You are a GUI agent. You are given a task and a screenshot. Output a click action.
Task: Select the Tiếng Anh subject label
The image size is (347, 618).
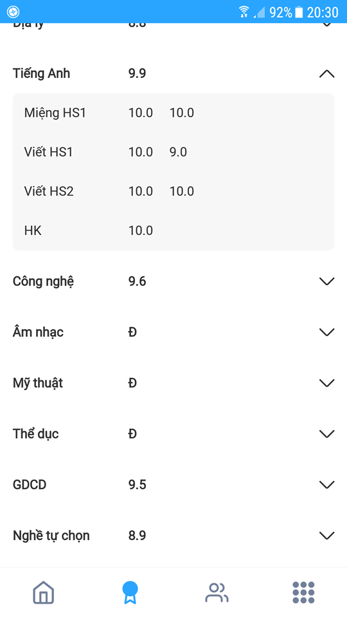pyautogui.click(x=41, y=73)
